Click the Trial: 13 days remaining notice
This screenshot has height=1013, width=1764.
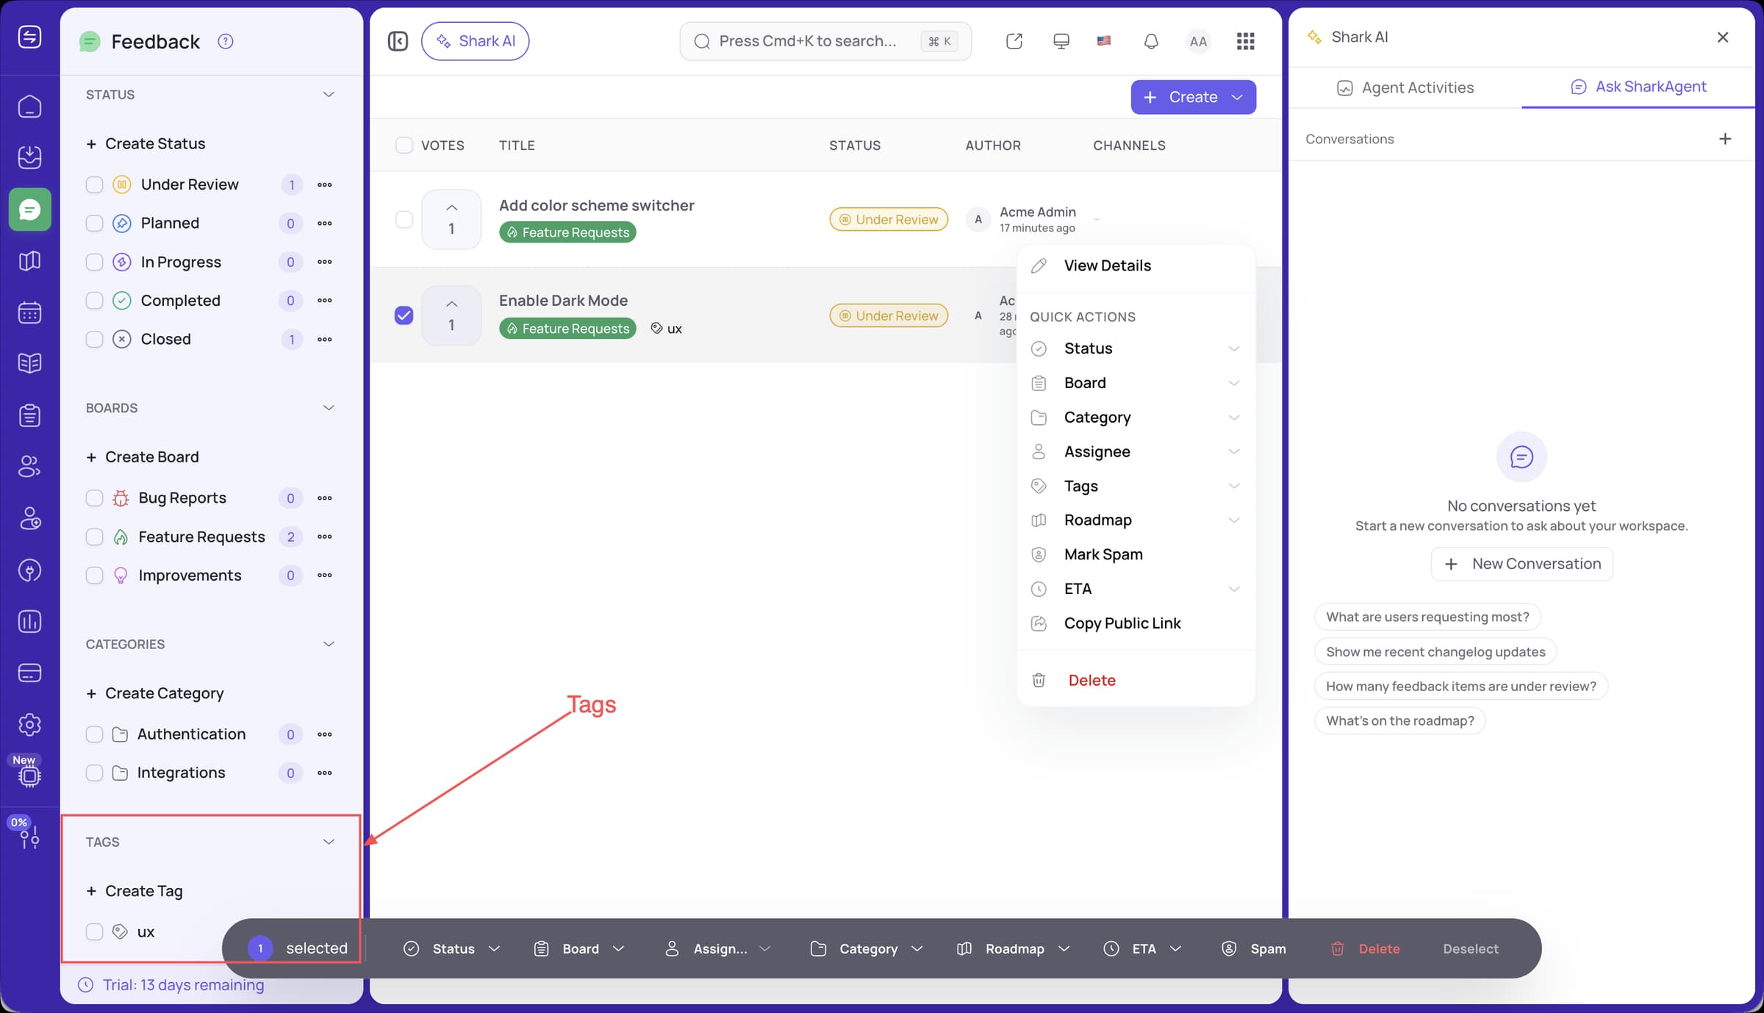171,985
